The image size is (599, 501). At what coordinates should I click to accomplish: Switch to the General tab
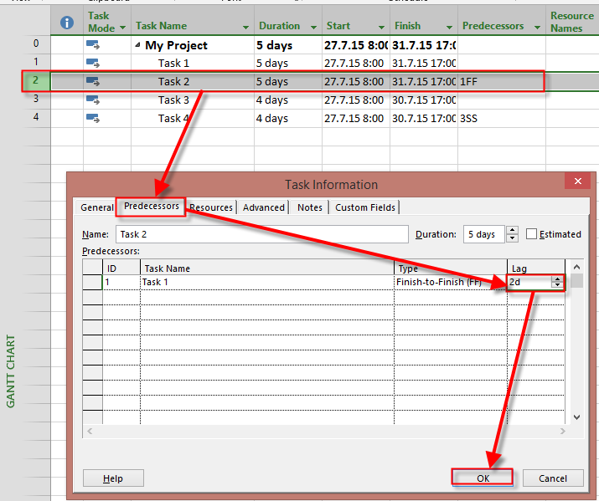click(x=96, y=207)
